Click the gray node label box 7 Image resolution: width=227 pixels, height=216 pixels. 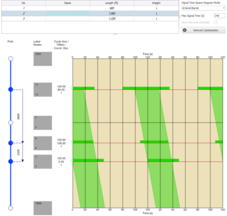[43, 123]
